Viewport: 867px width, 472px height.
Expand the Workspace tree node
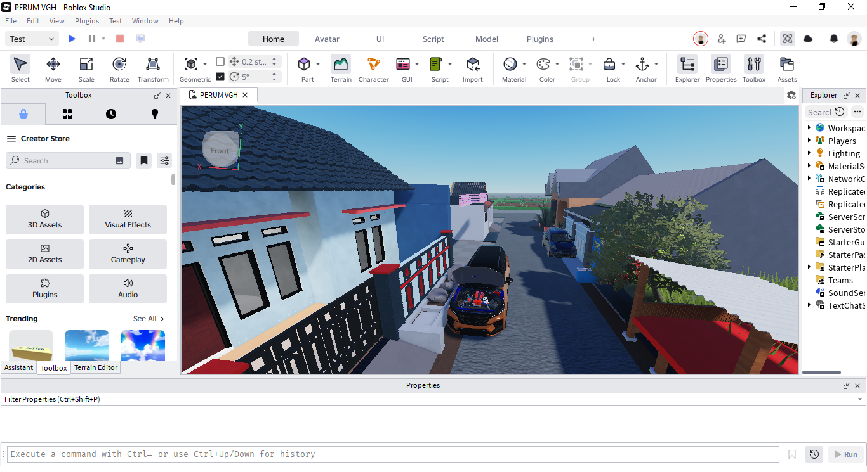(809, 127)
